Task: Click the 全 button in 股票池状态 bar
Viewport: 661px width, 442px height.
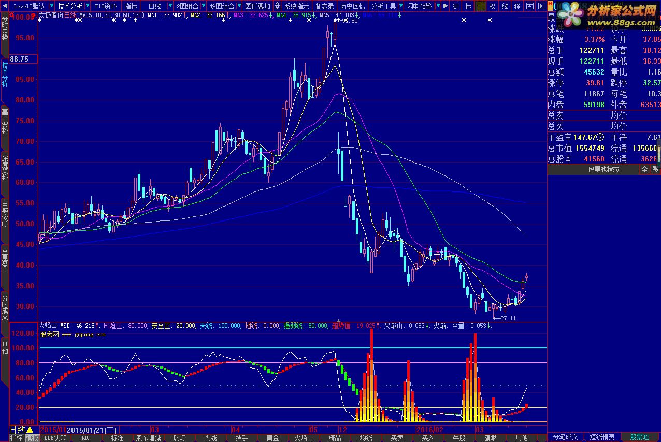Action: [x=644, y=169]
